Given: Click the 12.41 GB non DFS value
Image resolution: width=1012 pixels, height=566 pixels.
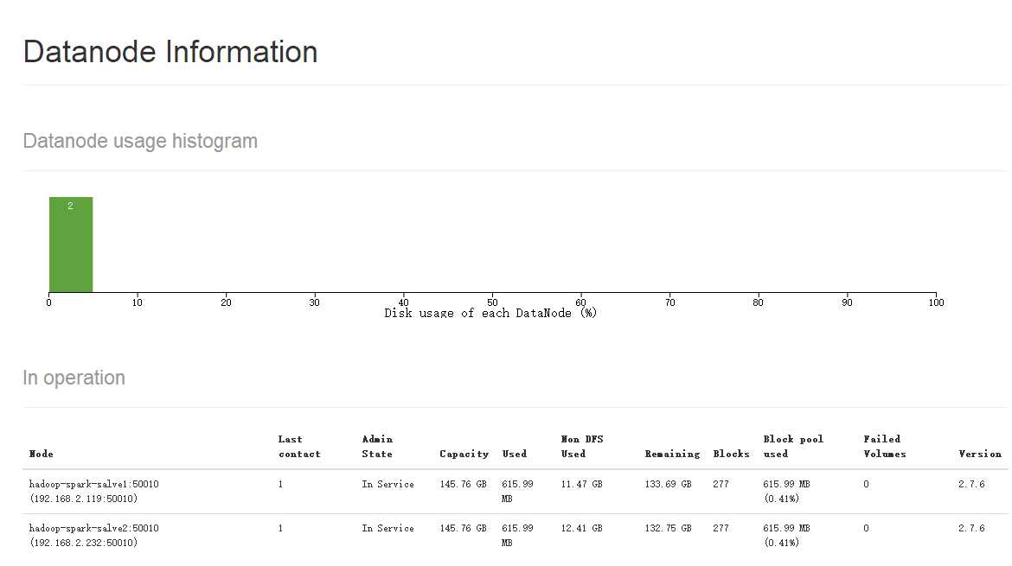Looking at the screenshot, I should [581, 528].
